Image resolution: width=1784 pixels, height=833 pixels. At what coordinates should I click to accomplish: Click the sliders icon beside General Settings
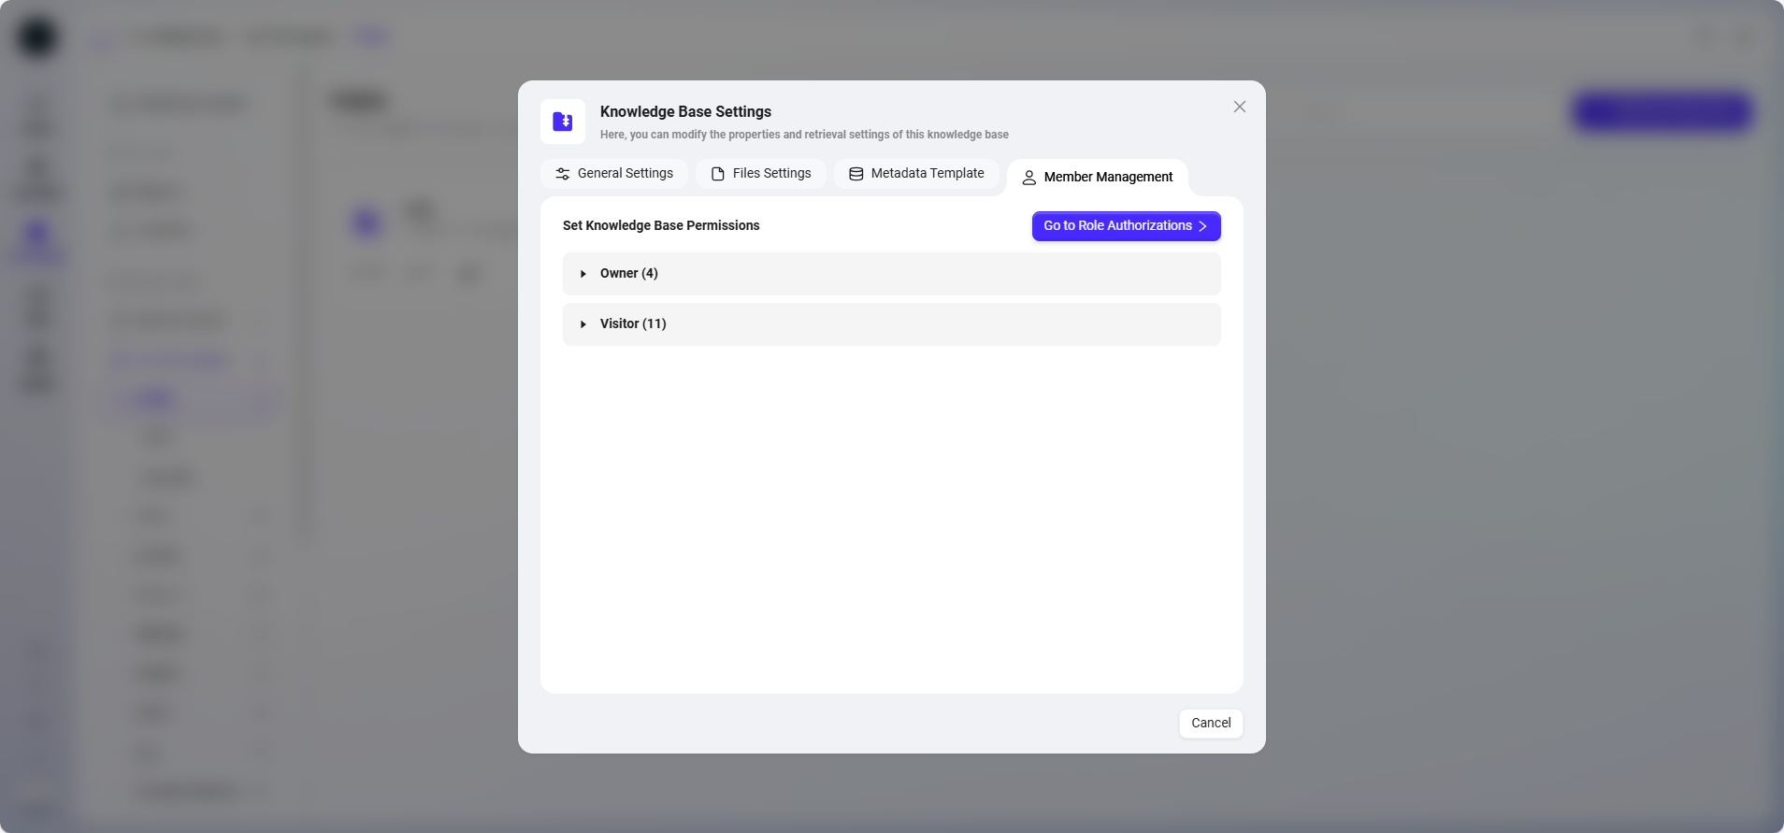tap(563, 174)
